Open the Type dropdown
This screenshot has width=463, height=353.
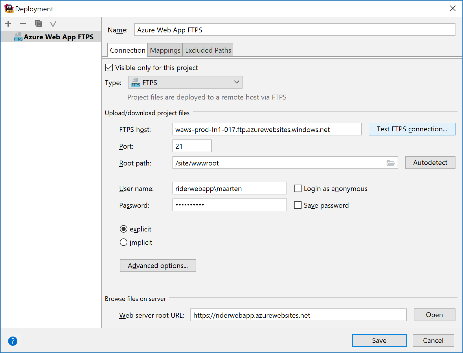[236, 82]
